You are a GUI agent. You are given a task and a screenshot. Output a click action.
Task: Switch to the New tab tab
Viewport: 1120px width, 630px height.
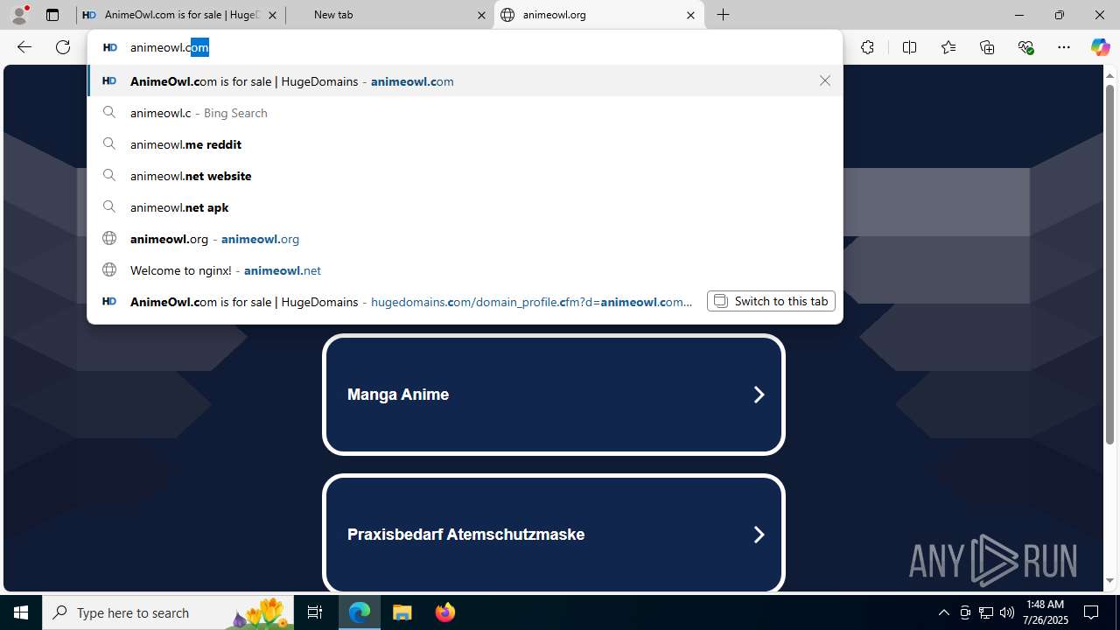(x=389, y=15)
